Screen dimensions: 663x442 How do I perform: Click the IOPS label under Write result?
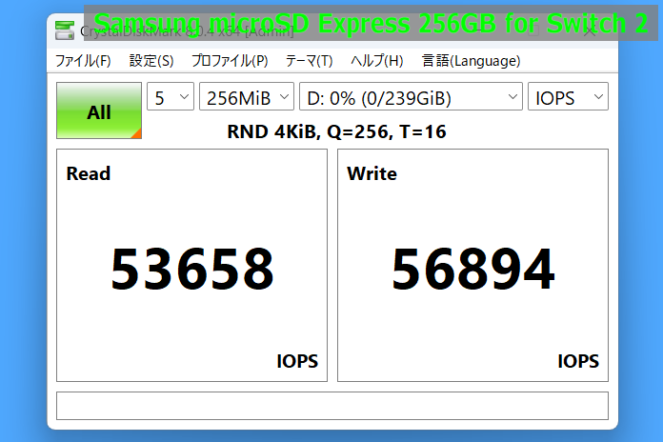coord(578,361)
